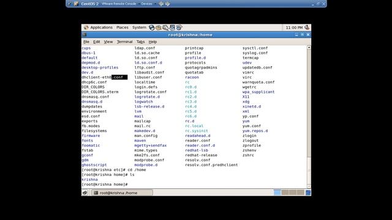
Task: Click mgetty+sendfax in the listing
Action: [150, 145]
